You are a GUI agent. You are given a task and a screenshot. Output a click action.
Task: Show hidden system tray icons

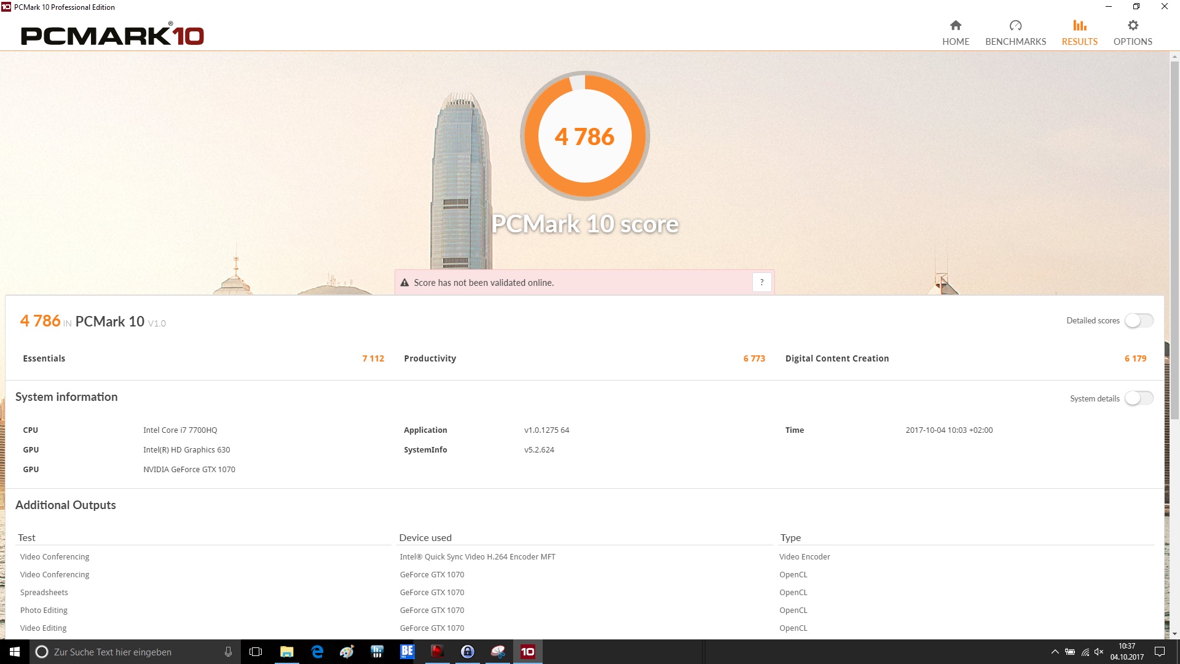coord(1055,652)
